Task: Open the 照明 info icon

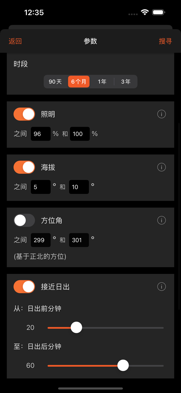Action: tap(161, 114)
